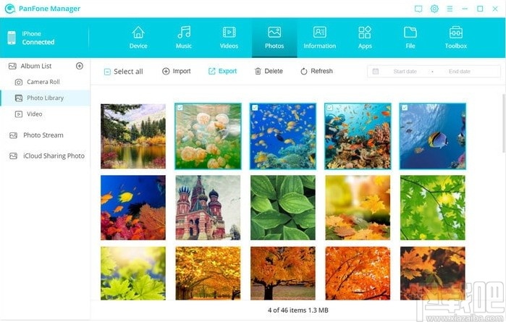Image resolution: width=506 pixels, height=322 pixels.
Task: Open the File folder icon
Action: 410,33
